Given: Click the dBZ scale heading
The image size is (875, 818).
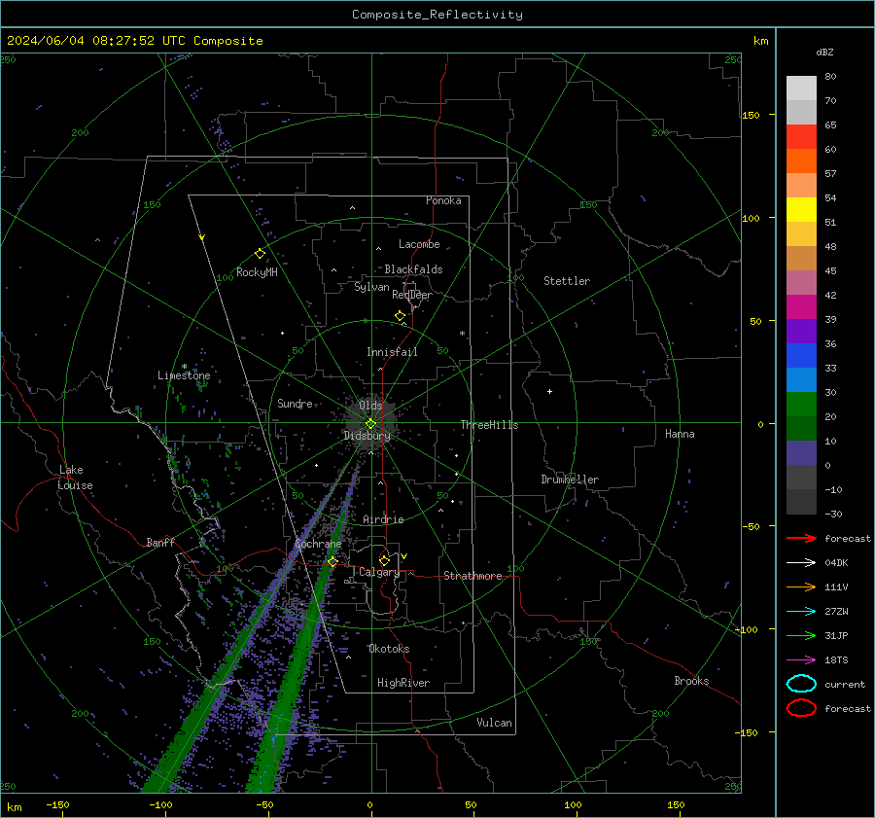Looking at the screenshot, I should [x=824, y=53].
